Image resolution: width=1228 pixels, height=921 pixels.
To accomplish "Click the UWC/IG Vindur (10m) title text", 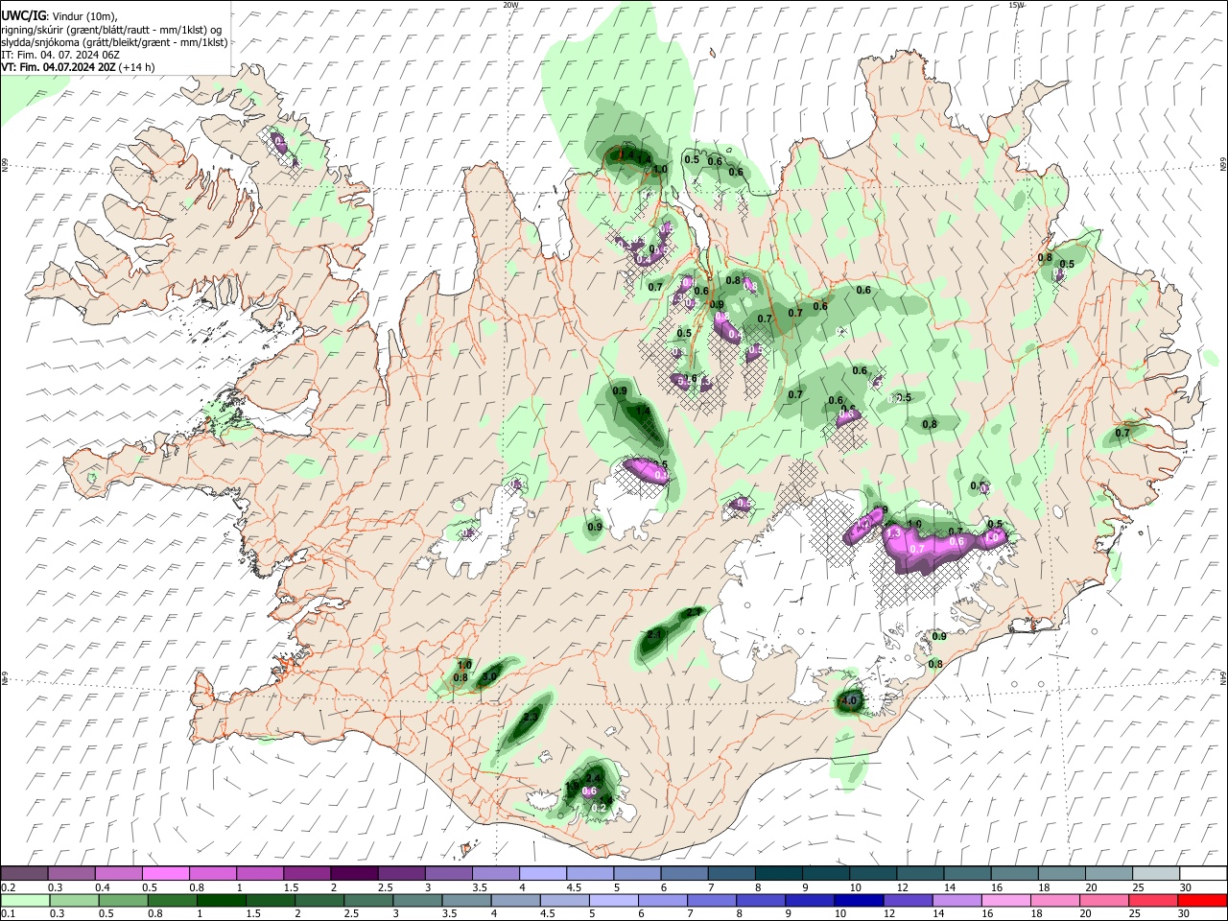I will [58, 17].
